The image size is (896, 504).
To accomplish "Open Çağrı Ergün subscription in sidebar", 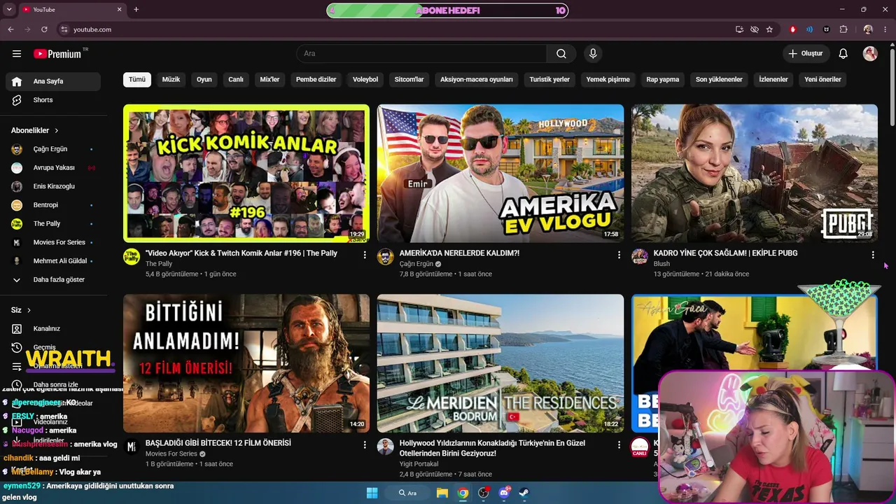I will 53,149.
